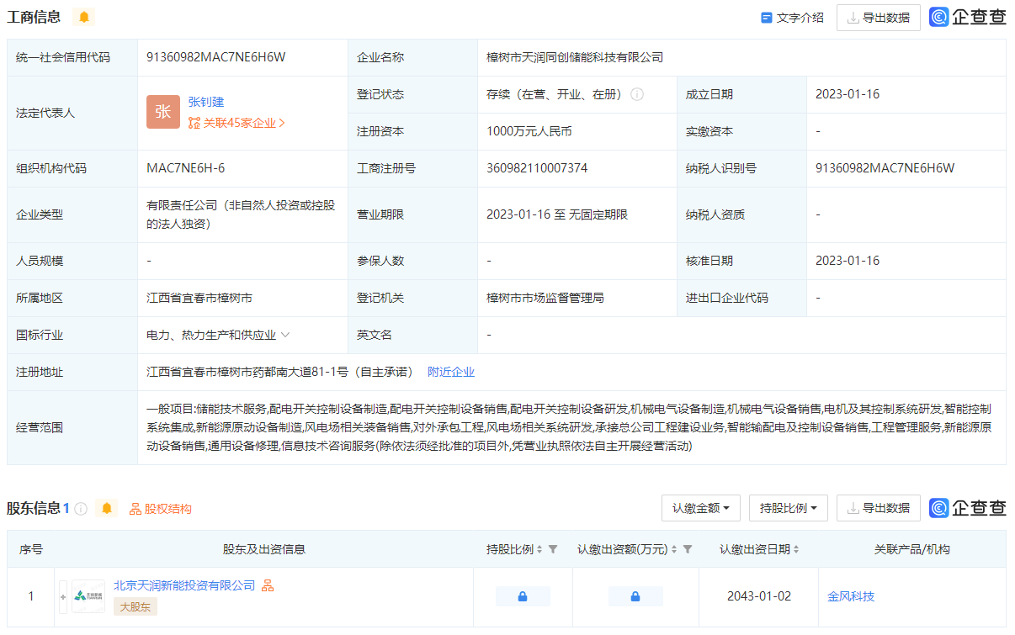Click the 成立日期 value 2023-01-16

848,94
